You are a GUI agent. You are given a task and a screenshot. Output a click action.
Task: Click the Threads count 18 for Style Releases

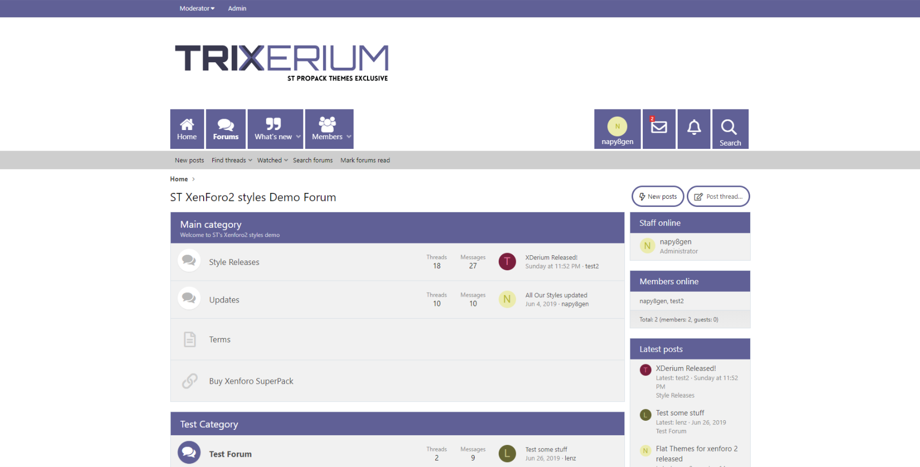click(x=437, y=266)
